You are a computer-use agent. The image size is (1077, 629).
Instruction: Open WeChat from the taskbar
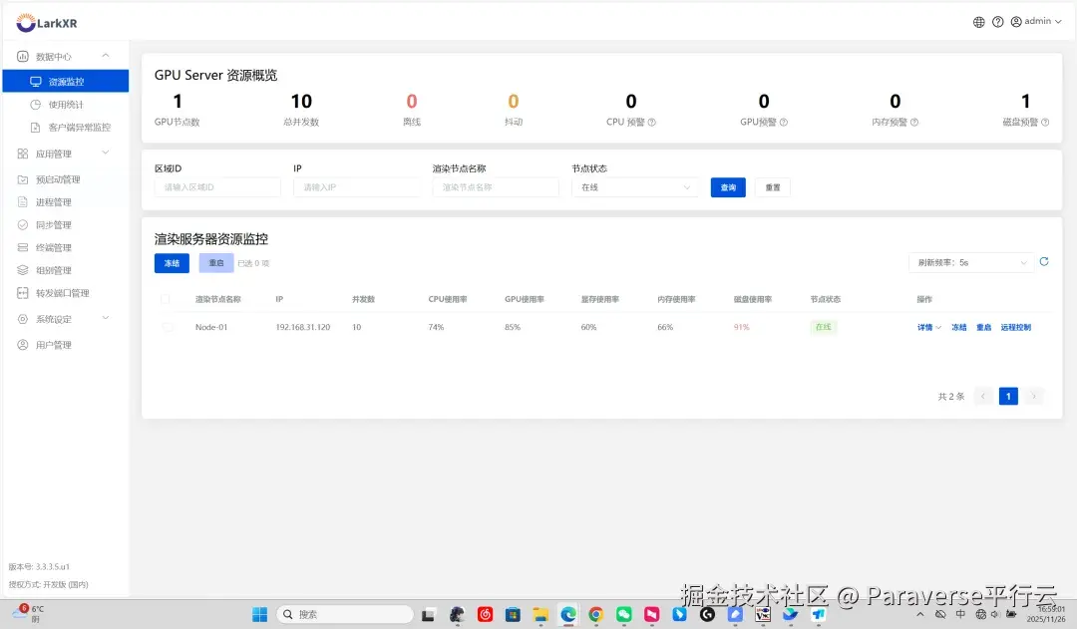(x=623, y=615)
